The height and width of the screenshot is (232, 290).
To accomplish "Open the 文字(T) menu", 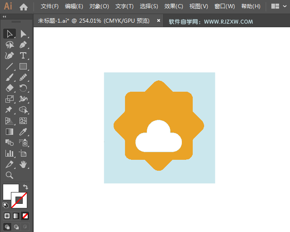I will pyautogui.click(x=124, y=6).
